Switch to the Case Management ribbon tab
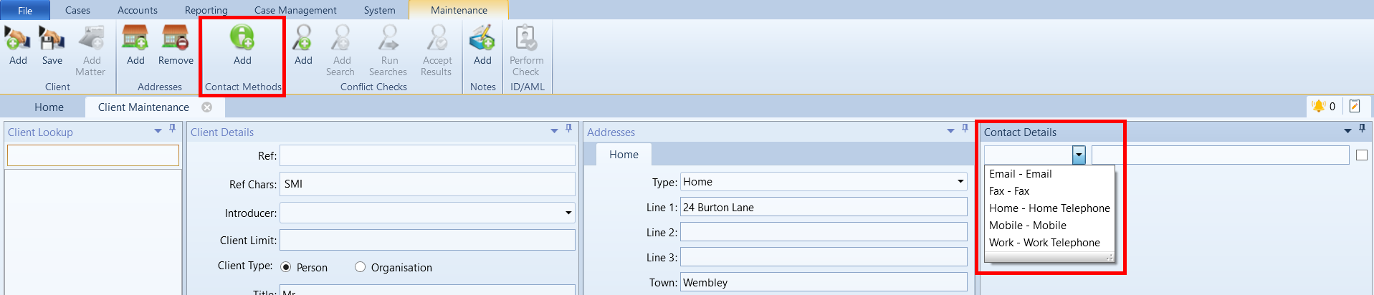Viewport: 1374px width, 295px height. [295, 10]
